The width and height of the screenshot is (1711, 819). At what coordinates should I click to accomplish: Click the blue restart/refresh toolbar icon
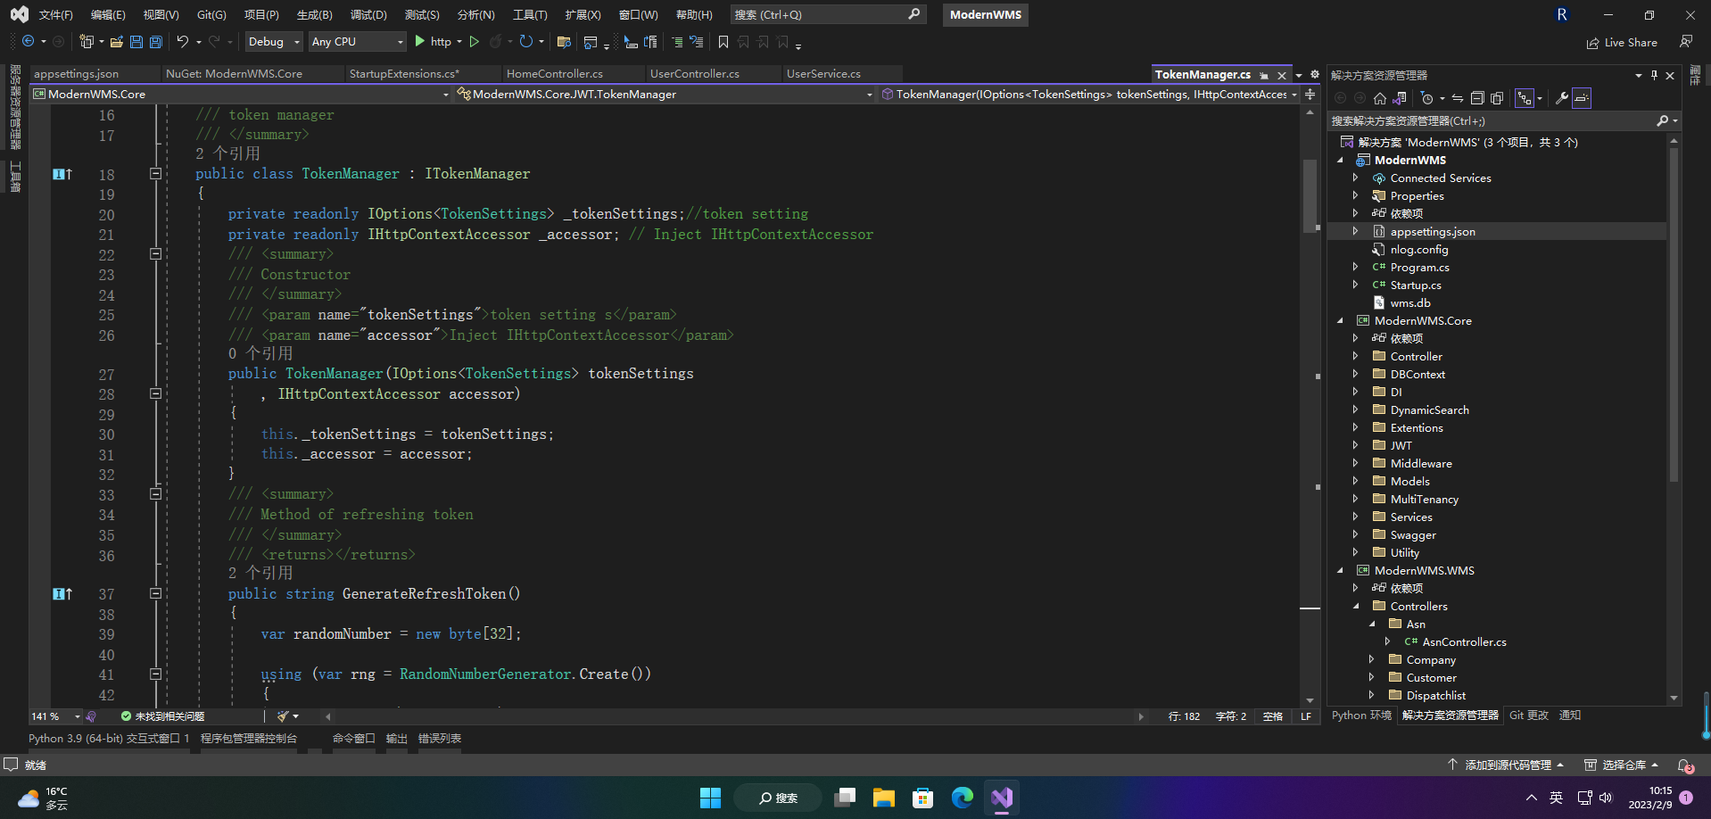[x=526, y=42]
